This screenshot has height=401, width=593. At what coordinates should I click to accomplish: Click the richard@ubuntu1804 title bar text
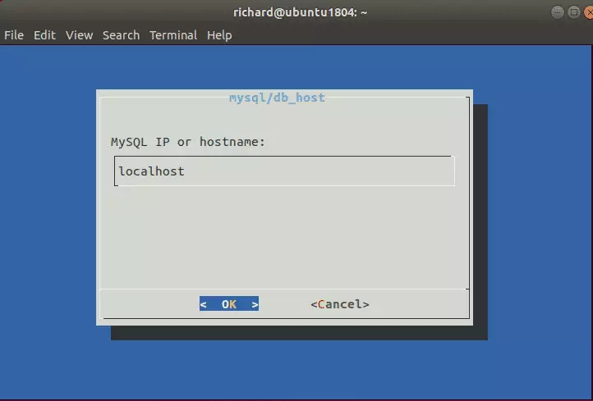pos(301,12)
